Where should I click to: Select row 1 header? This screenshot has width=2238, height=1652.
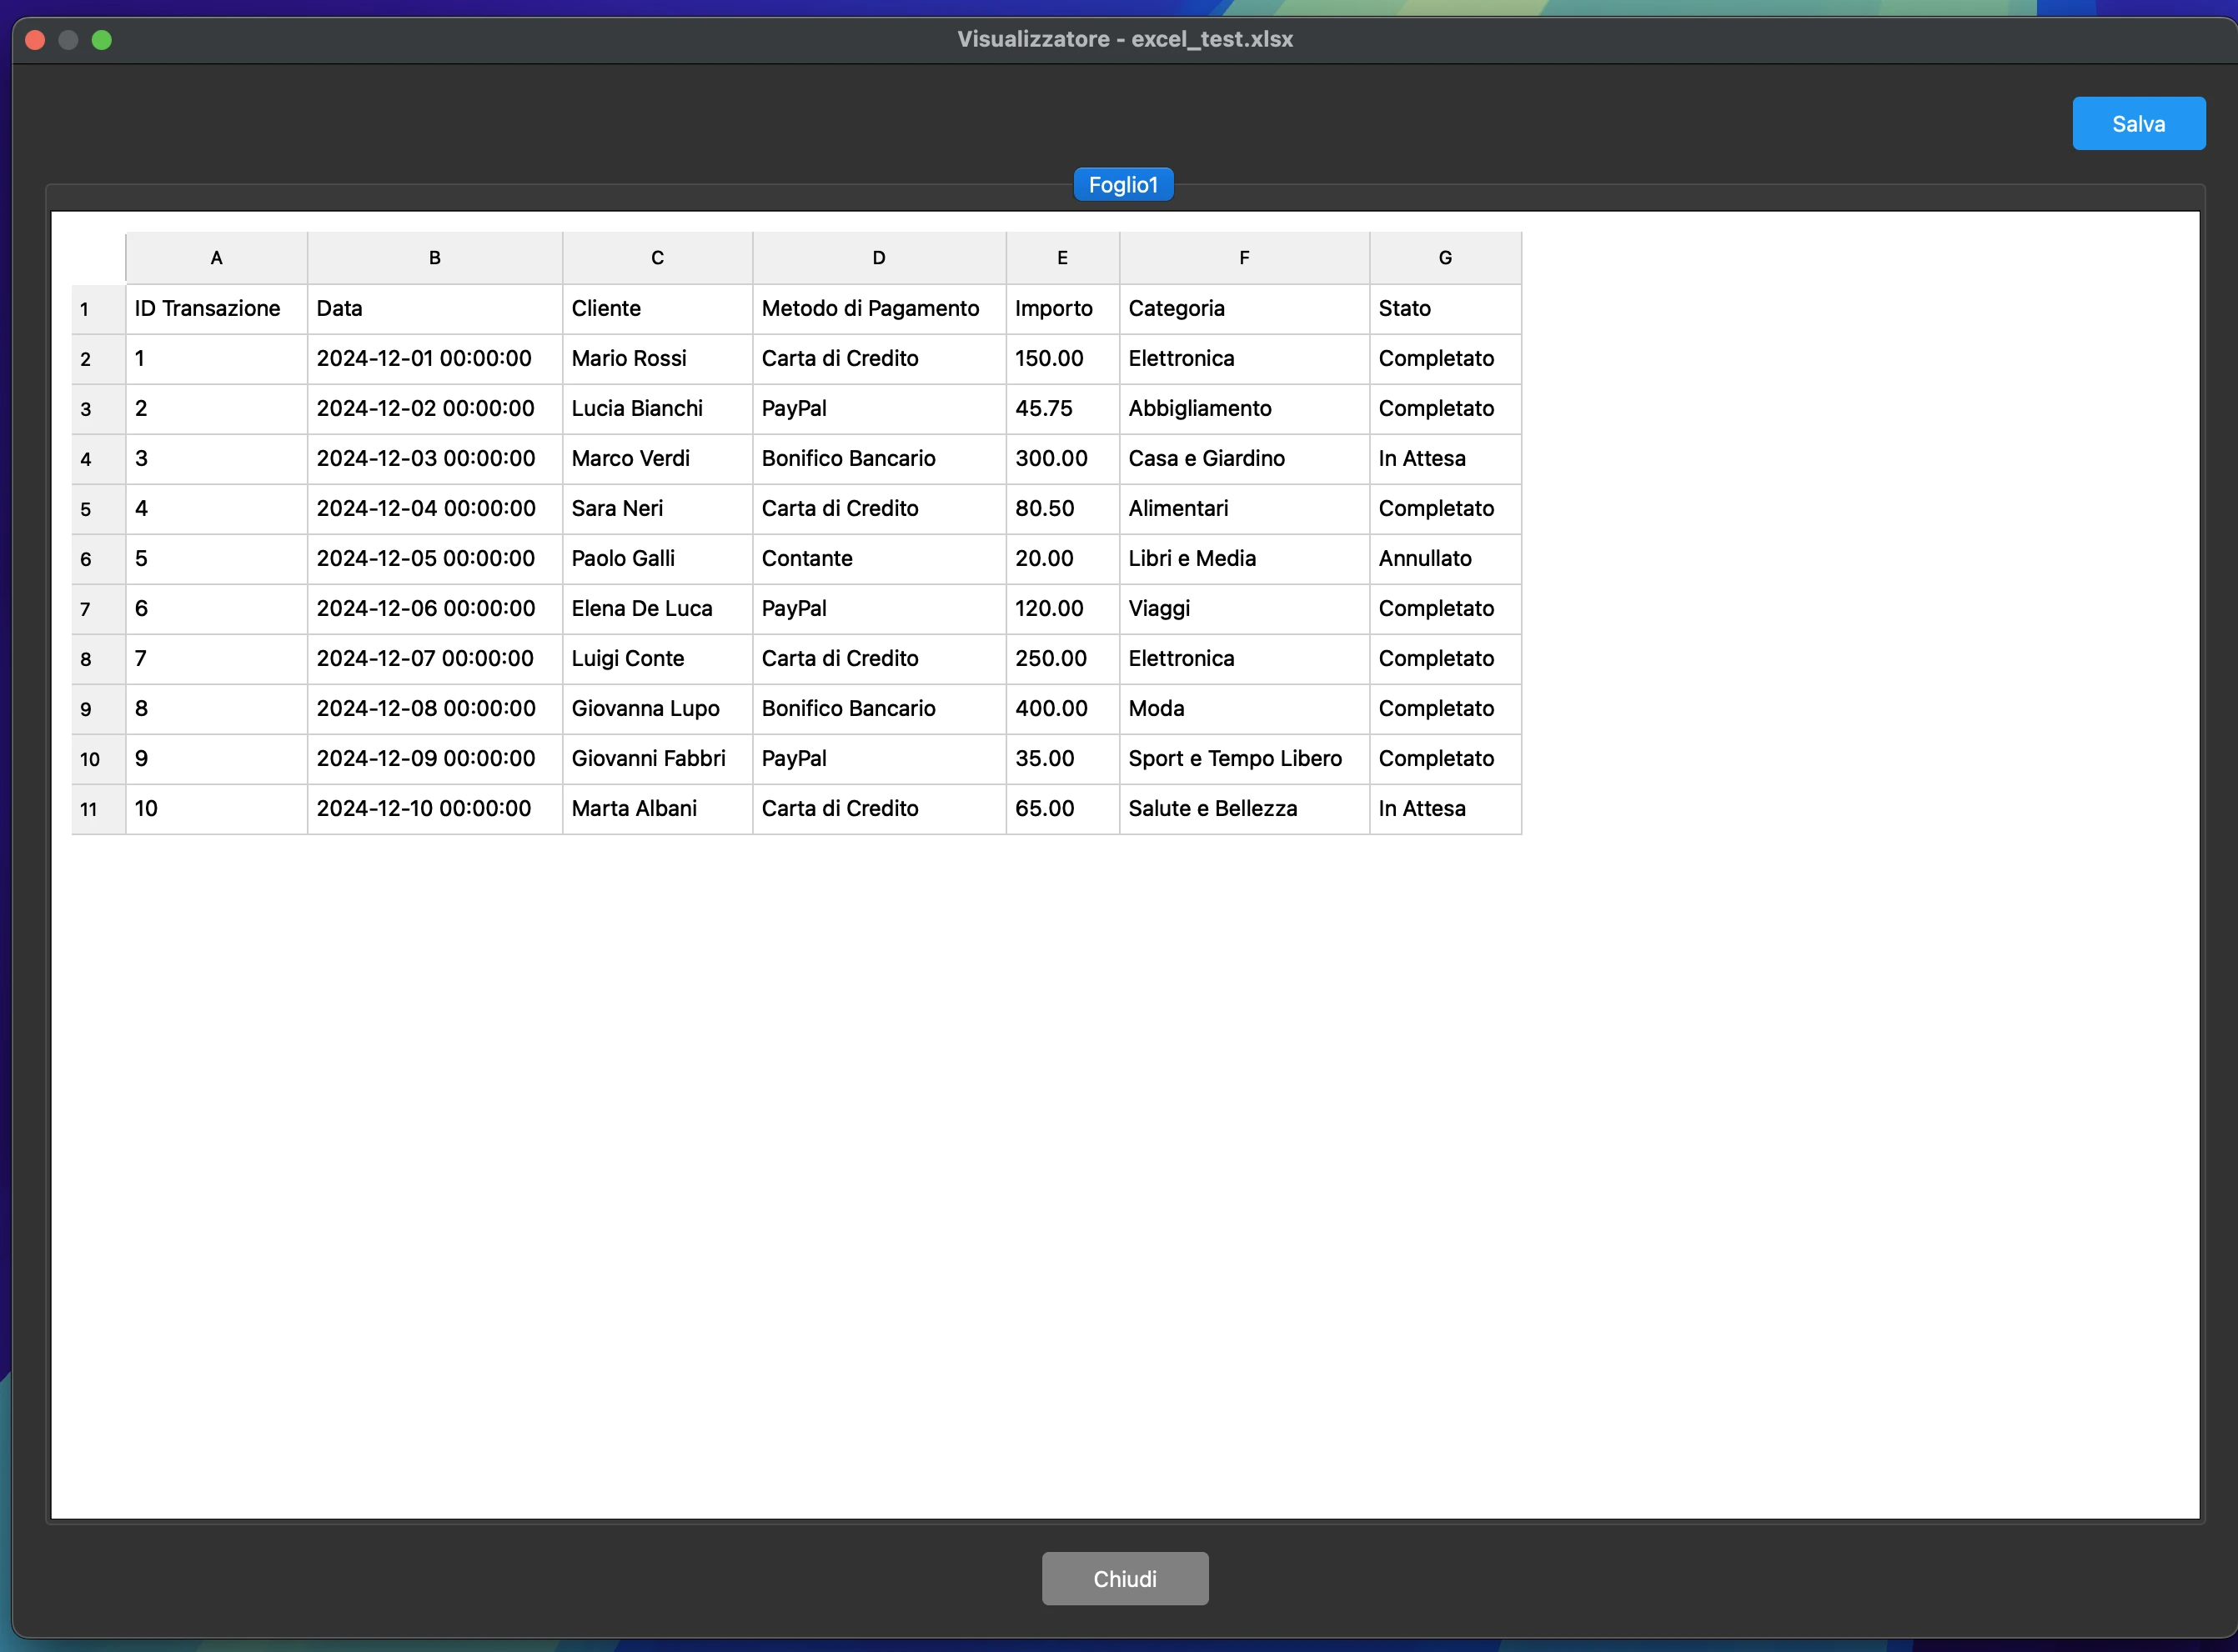click(x=98, y=308)
